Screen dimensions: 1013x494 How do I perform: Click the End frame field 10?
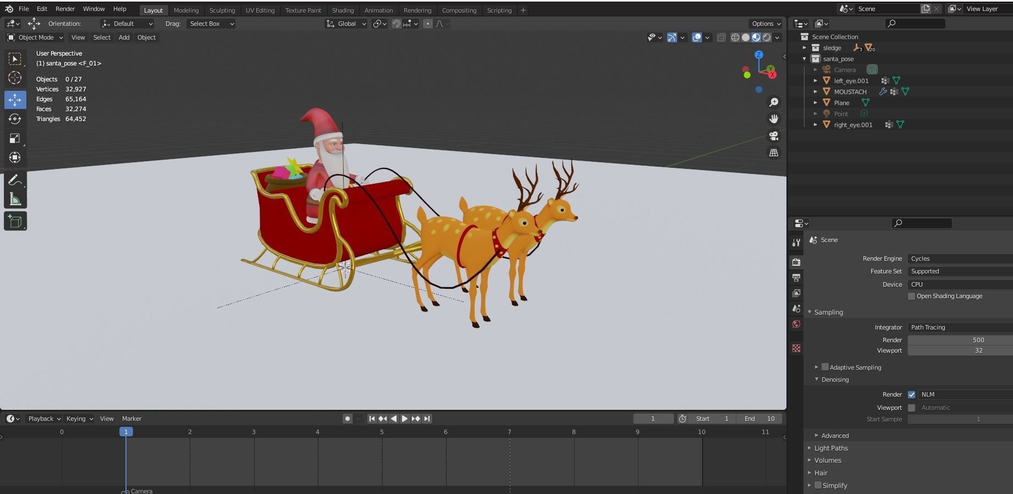[759, 419]
